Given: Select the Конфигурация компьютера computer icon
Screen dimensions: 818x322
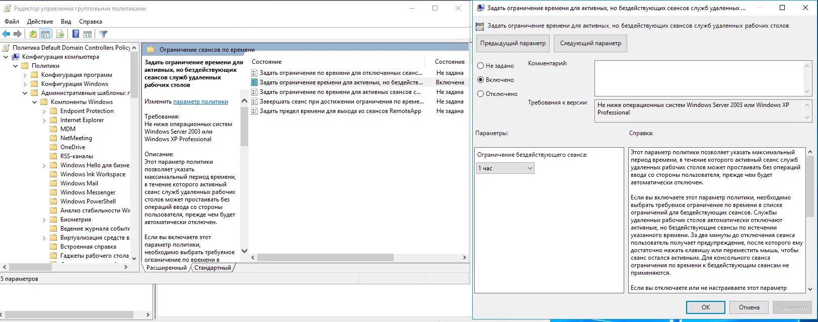Looking at the screenshot, I should [x=16, y=57].
